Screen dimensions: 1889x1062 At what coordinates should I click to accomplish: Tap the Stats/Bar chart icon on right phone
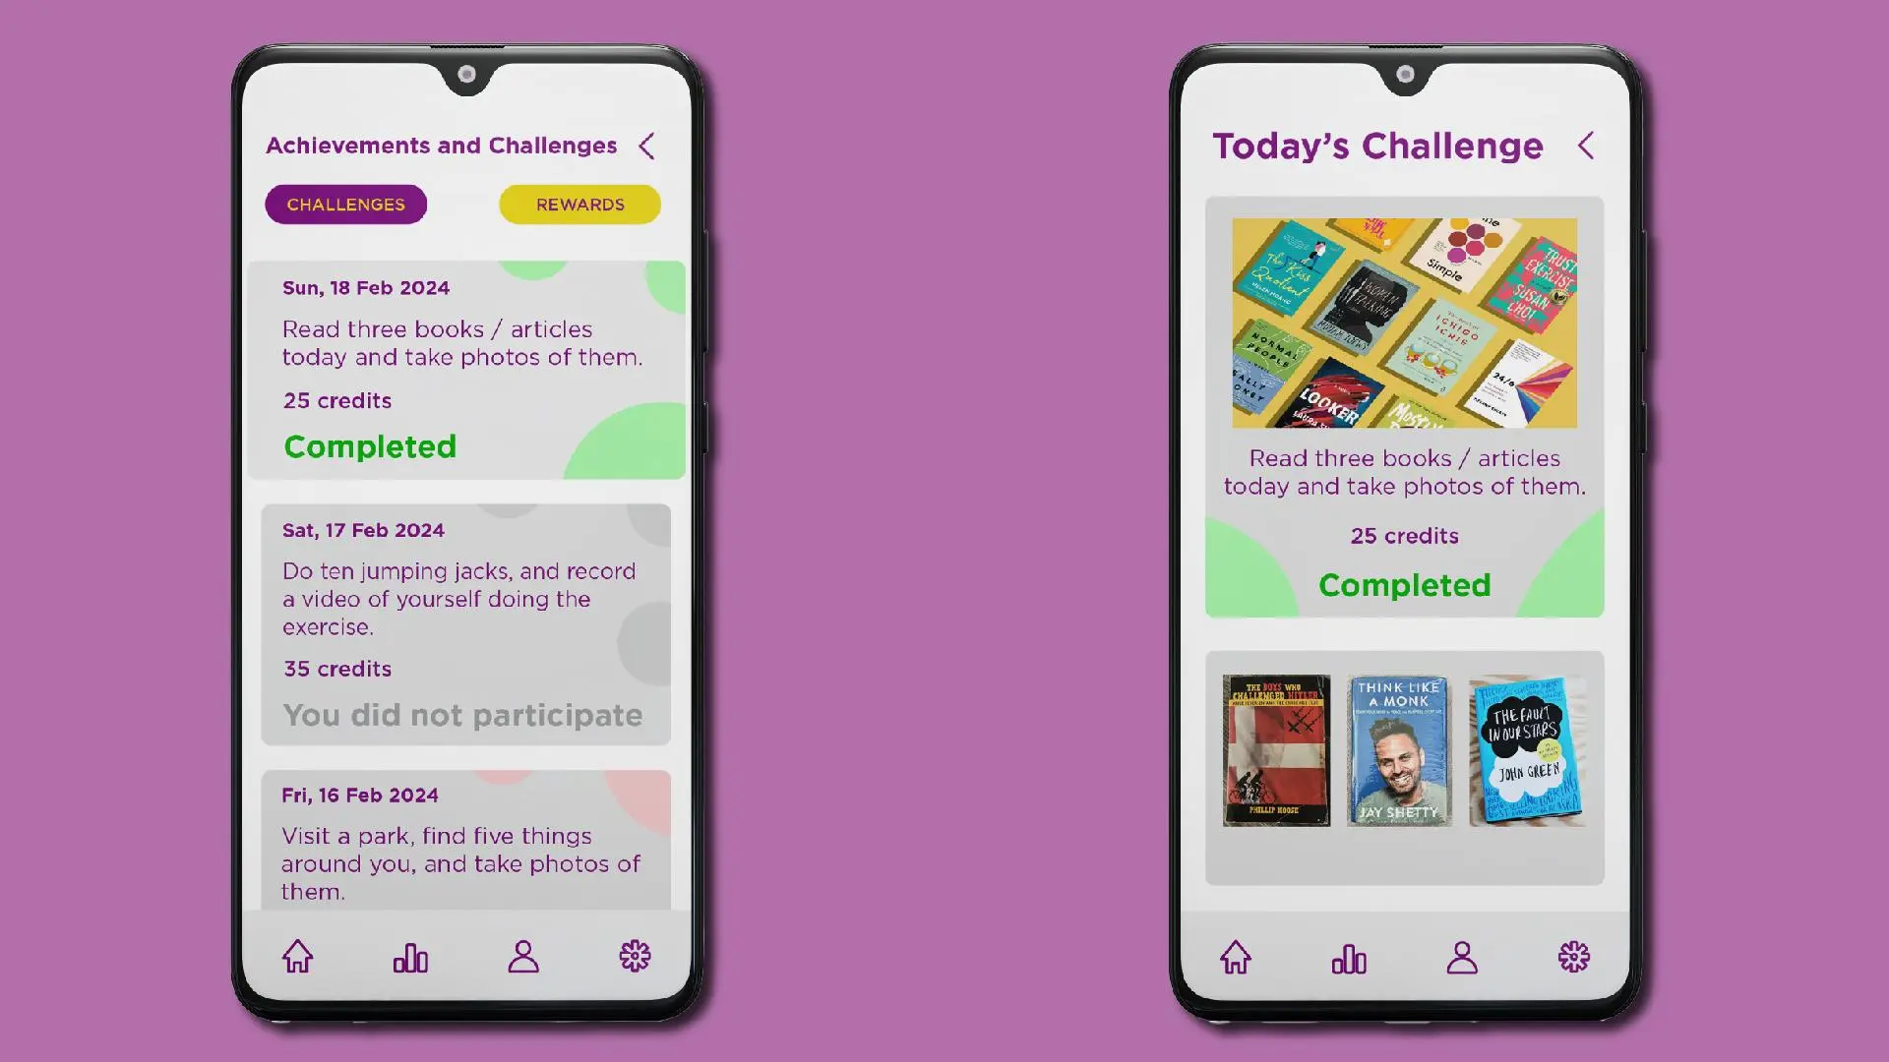(x=1349, y=957)
